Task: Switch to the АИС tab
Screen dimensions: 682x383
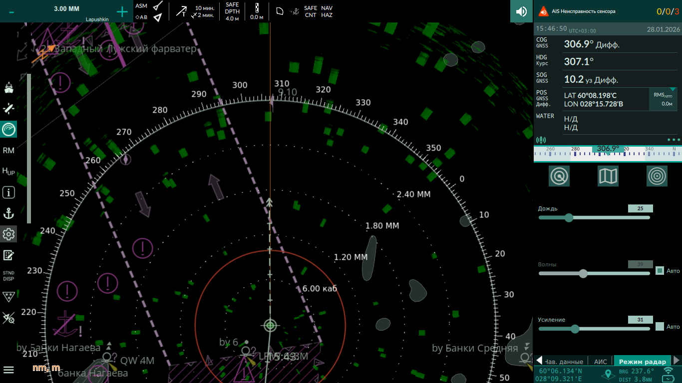Action: [x=601, y=362]
